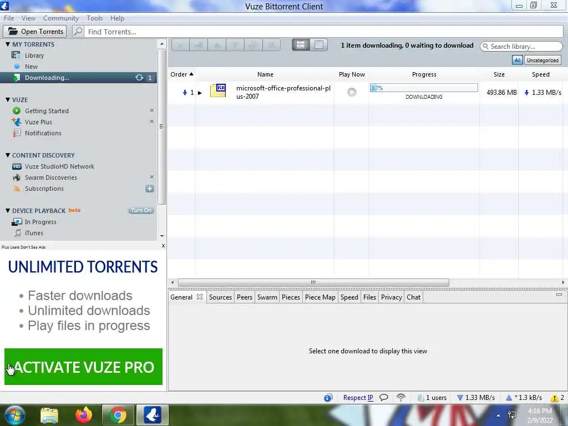The width and height of the screenshot is (568, 426).
Task: Click the 5.7% download progress bar
Action: [424, 88]
